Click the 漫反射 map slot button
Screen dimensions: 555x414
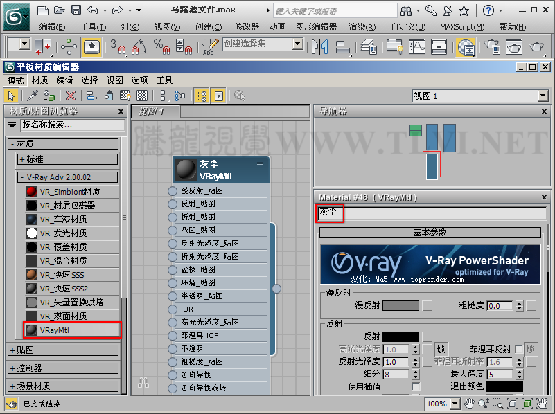pyautogui.click(x=428, y=305)
